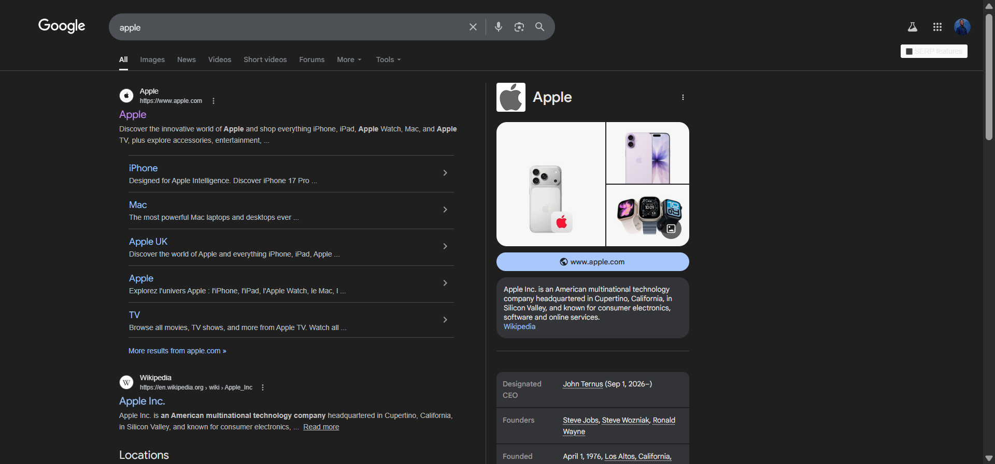Click the page vertical scrollbar thumb
995x464 pixels.
pyautogui.click(x=989, y=78)
